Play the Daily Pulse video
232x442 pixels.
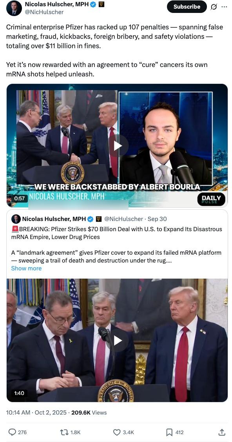[118, 145]
